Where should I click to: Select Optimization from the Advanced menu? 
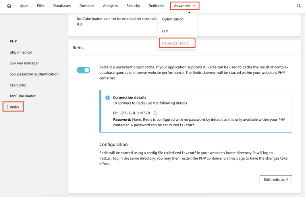coord(173,19)
